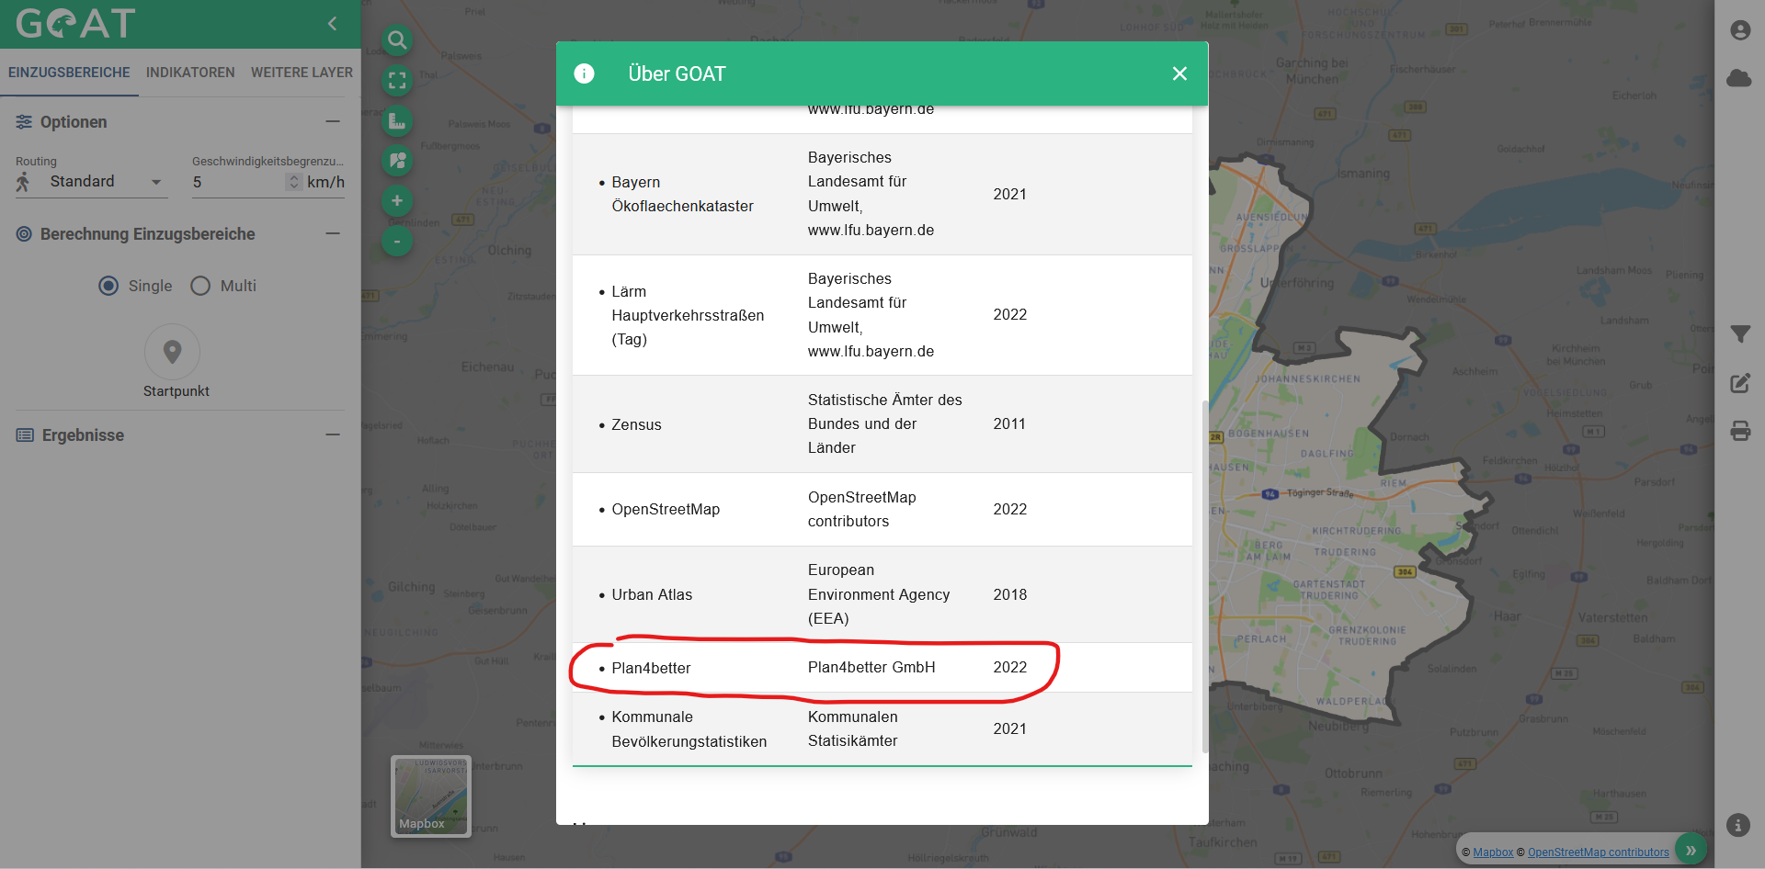The height and width of the screenshot is (869, 1765).
Task: Open the user account icon on the right
Action: [1740, 29]
